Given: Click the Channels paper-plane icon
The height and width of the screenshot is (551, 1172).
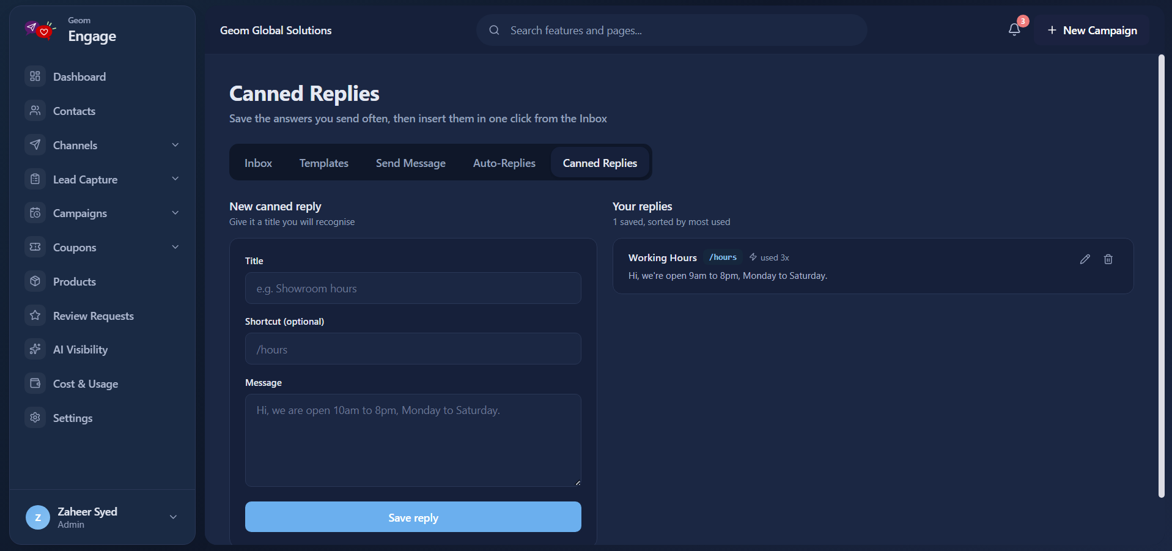Looking at the screenshot, I should [35, 145].
